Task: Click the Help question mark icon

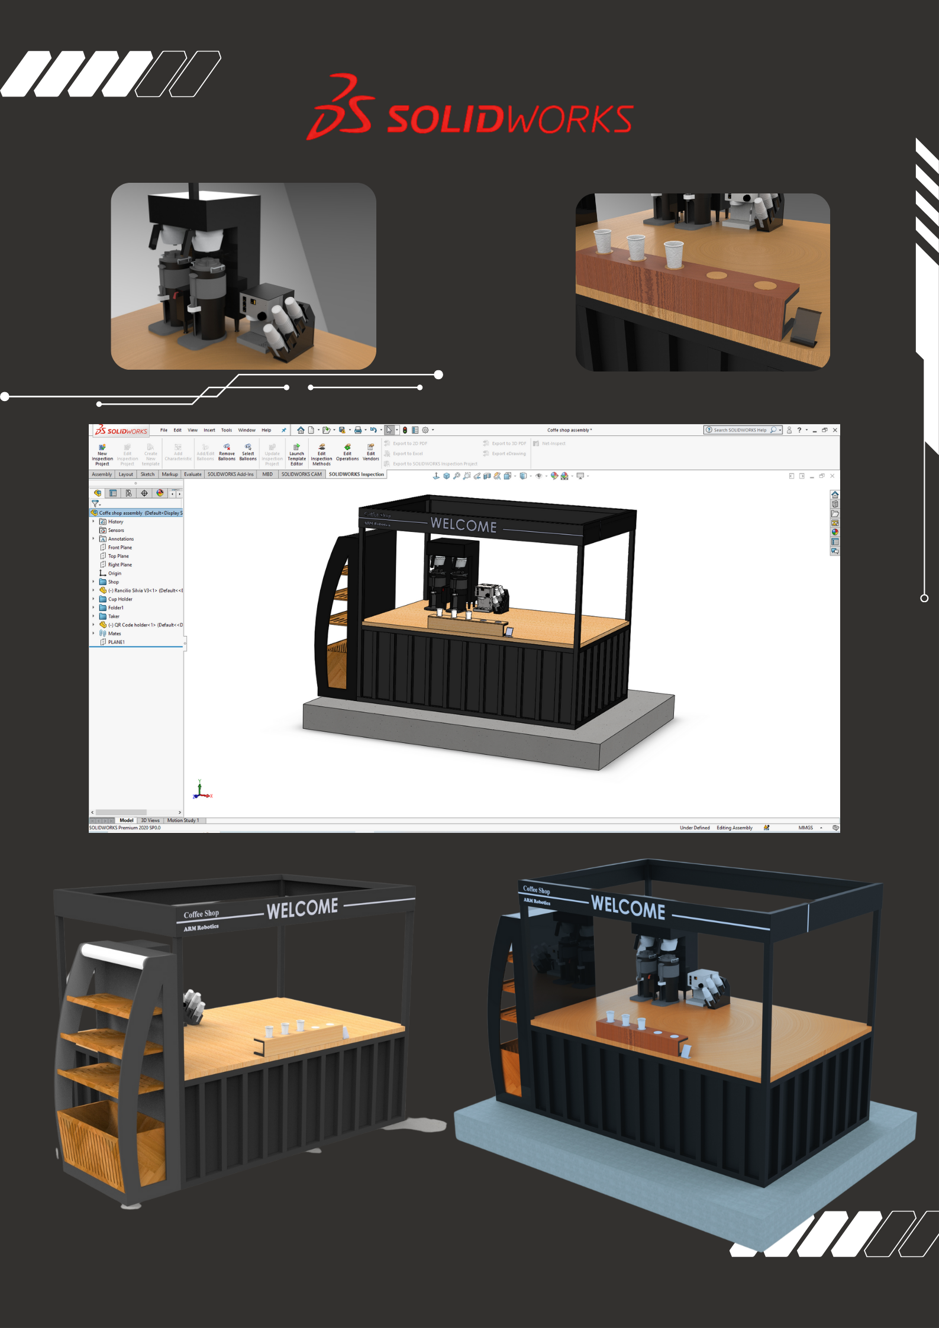Action: point(799,430)
